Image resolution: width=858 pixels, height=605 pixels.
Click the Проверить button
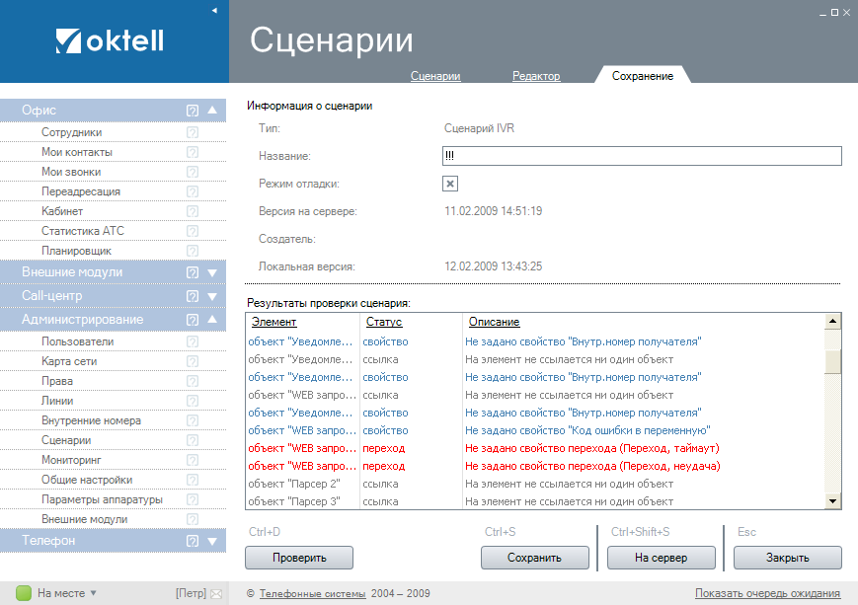pyautogui.click(x=299, y=558)
